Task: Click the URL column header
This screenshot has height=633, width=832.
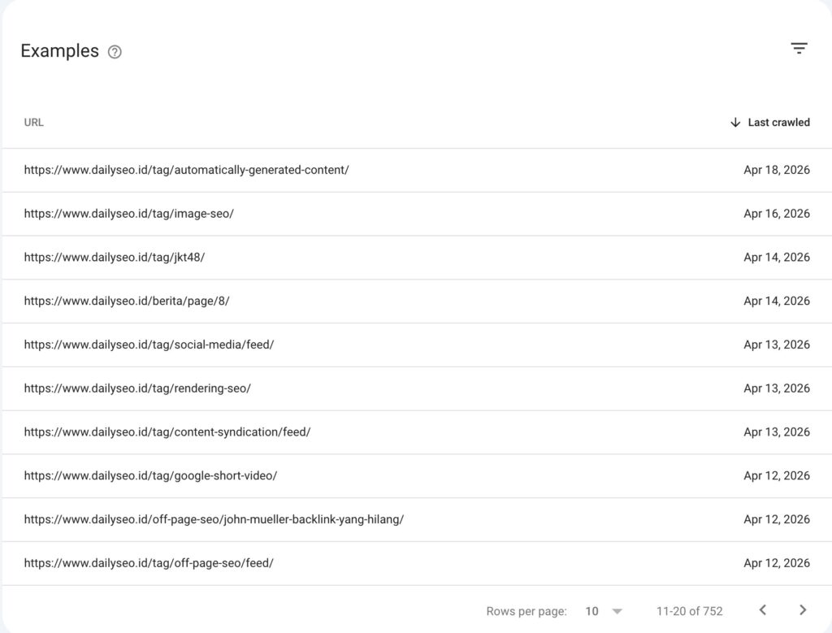Action: click(x=34, y=123)
